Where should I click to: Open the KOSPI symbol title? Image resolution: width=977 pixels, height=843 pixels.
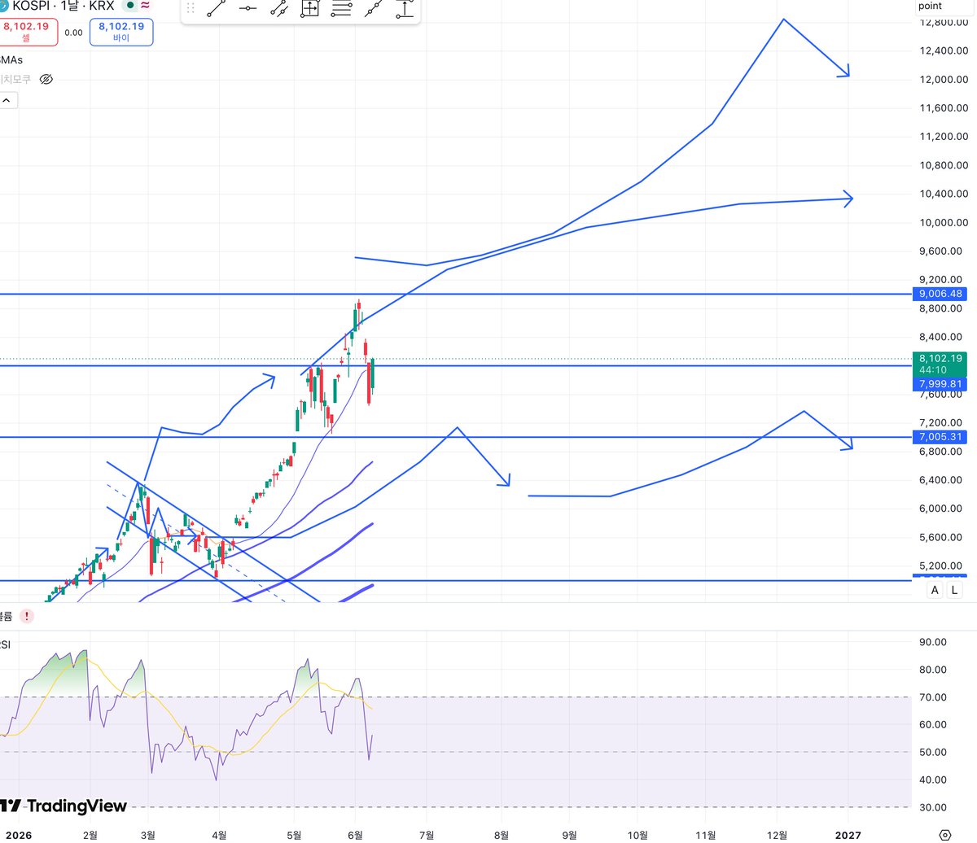[63, 5]
